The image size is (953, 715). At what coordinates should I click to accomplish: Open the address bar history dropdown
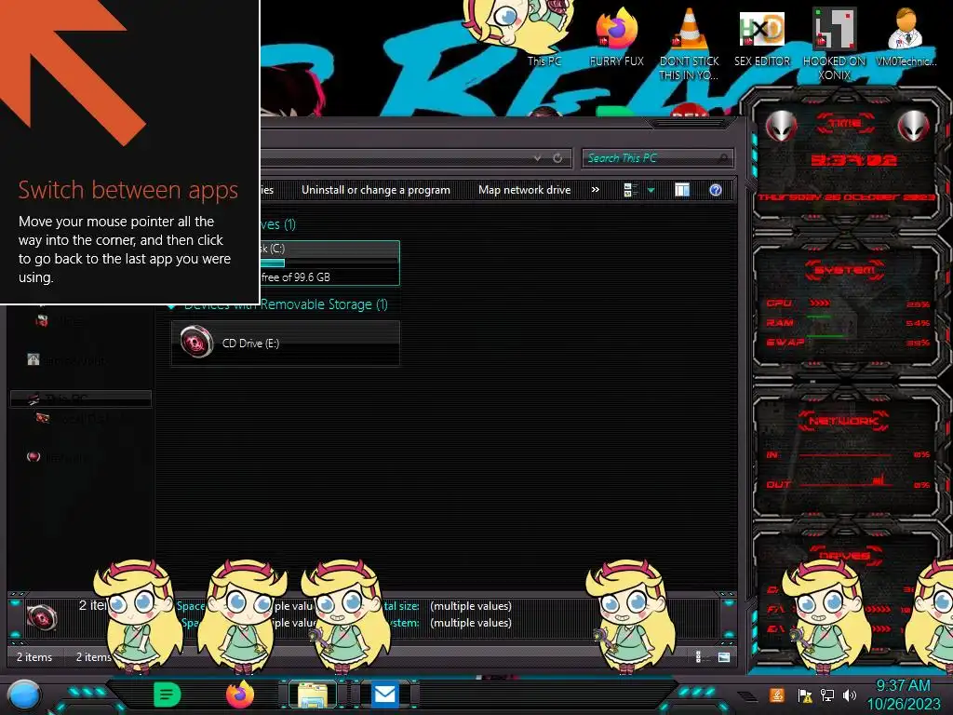pyautogui.click(x=537, y=158)
